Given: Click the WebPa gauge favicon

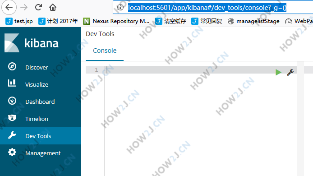Looking at the screenshot, I should point(289,21).
